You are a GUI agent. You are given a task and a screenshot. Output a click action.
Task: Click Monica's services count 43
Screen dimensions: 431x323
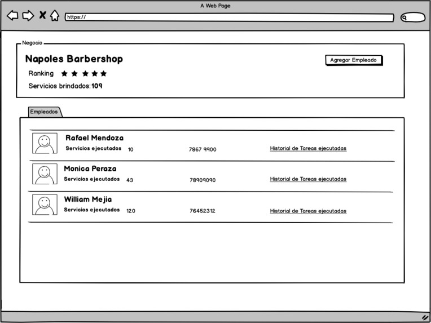coord(130,180)
